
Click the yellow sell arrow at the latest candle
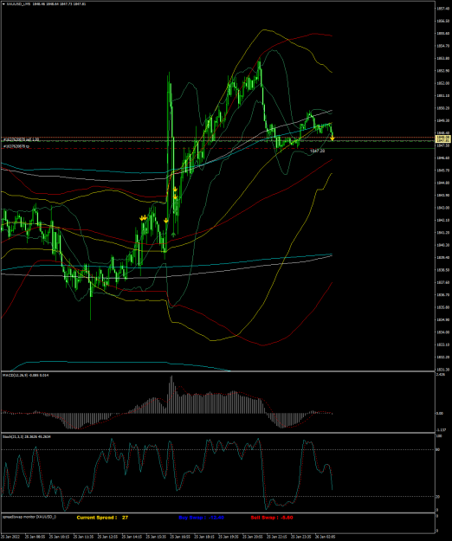point(333,138)
